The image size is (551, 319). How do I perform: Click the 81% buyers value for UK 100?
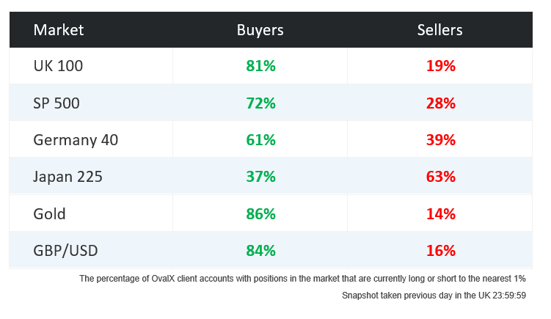tap(260, 66)
